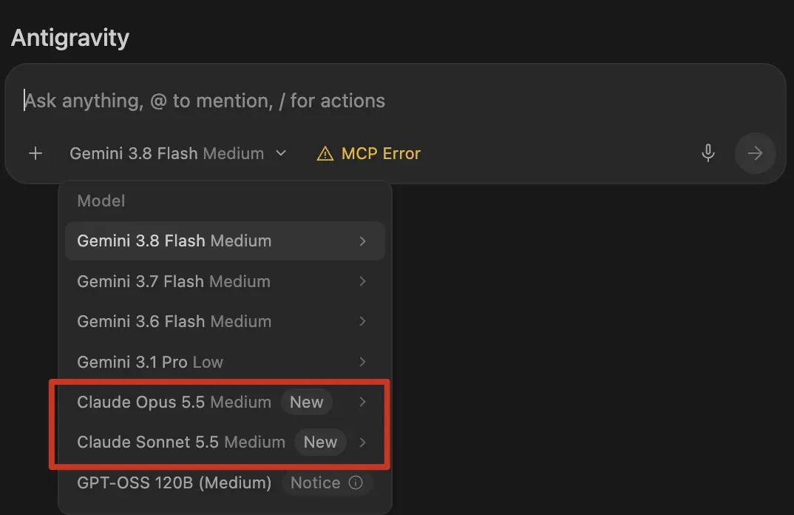Click the New badge on Claude Opus 5.5
Viewport: 794px width, 515px height.
(306, 402)
